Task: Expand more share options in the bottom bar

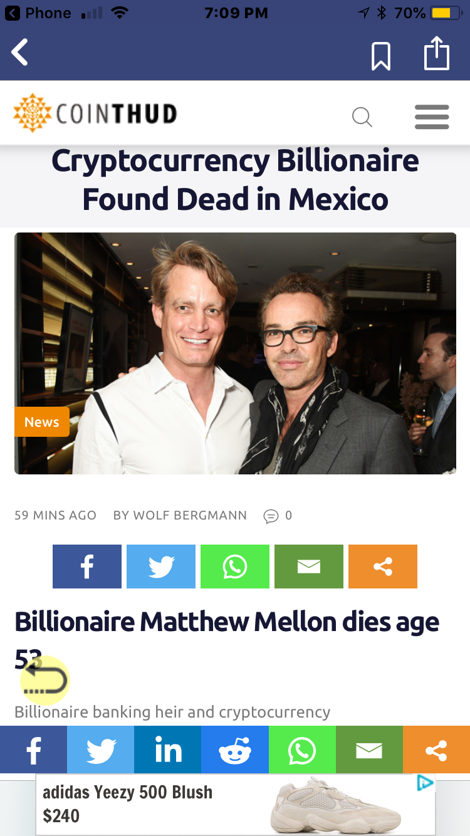Action: pos(436,750)
